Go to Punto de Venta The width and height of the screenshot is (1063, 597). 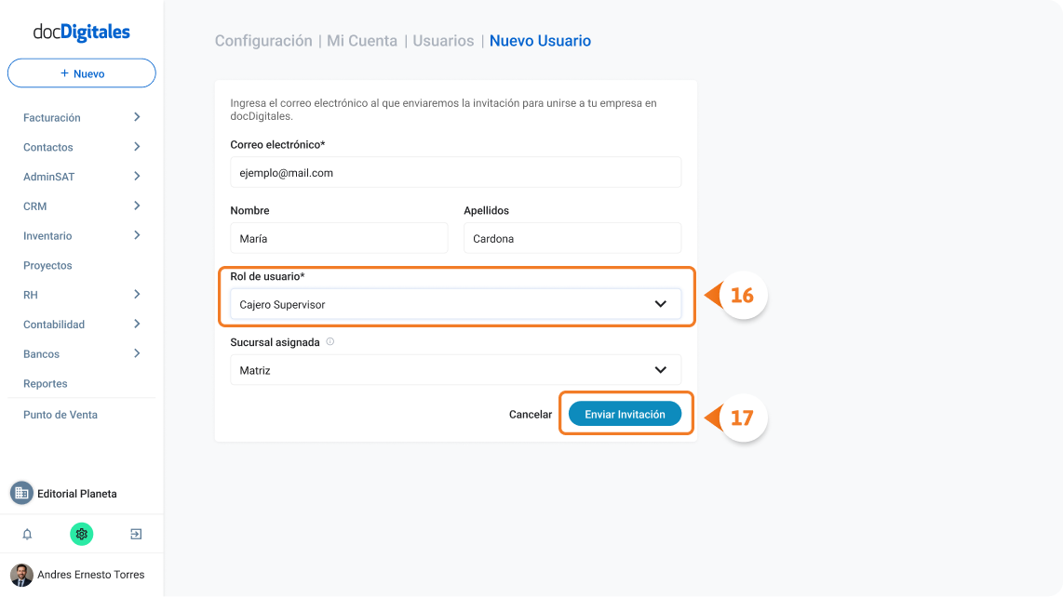pos(61,415)
